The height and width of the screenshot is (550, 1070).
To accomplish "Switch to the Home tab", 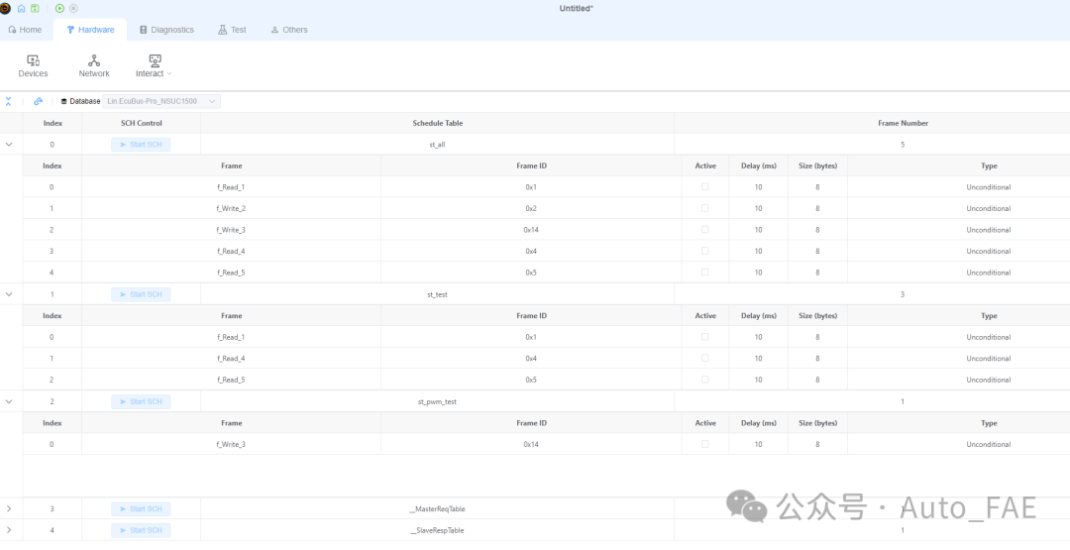I will click(25, 30).
